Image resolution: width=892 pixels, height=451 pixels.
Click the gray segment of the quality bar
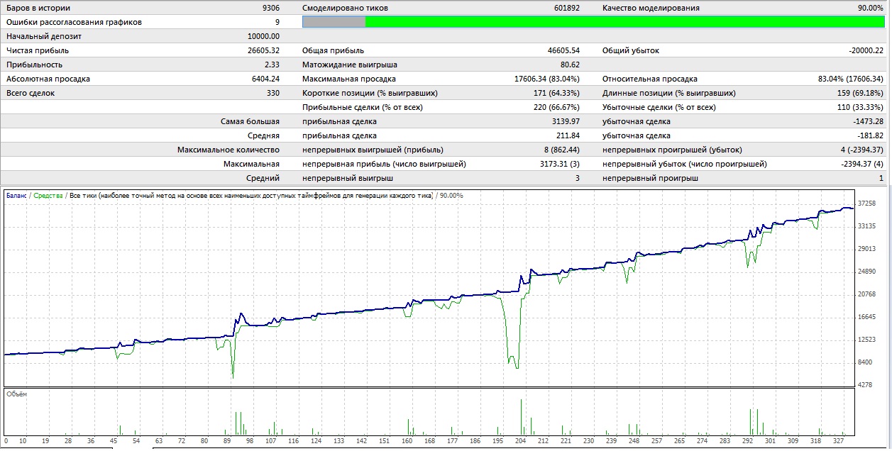click(334, 22)
